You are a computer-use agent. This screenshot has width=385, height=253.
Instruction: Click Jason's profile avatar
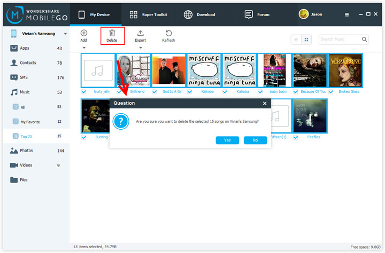304,14
